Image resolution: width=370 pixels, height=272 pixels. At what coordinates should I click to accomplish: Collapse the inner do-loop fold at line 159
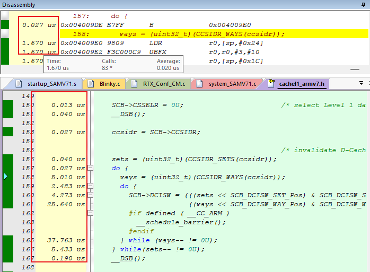click(90, 186)
